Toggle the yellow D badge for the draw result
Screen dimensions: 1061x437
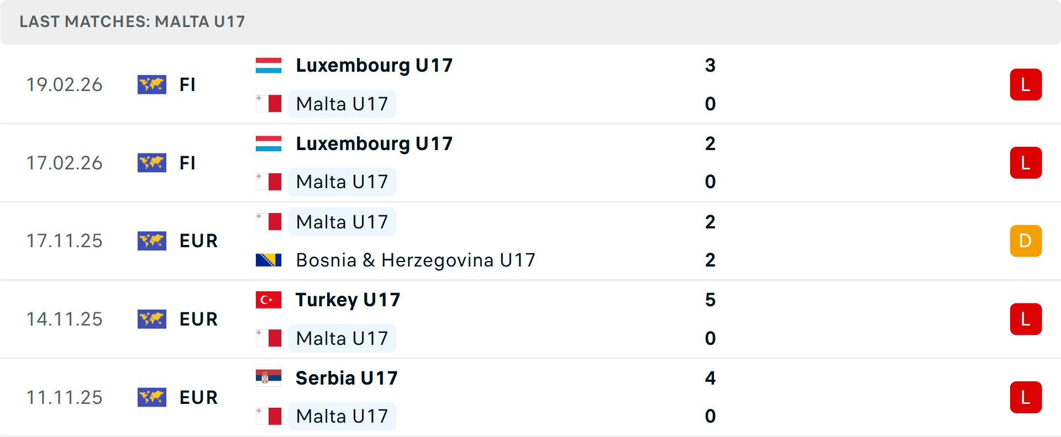[1026, 241]
